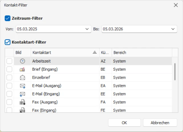This screenshot has height=132, width=183.
Task: Click the FE abbreviation cell
Action: pos(106,110)
